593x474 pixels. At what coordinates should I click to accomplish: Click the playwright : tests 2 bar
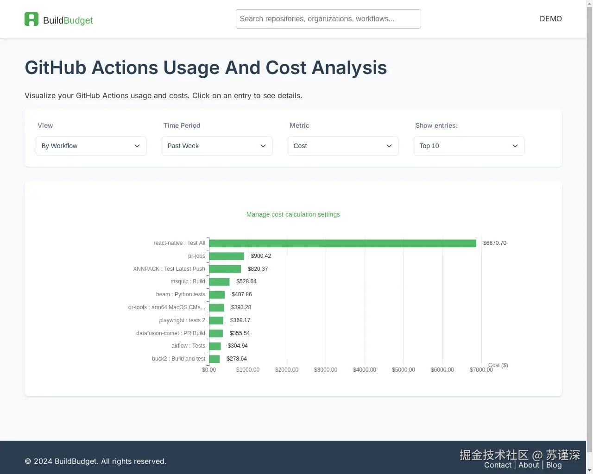point(216,320)
